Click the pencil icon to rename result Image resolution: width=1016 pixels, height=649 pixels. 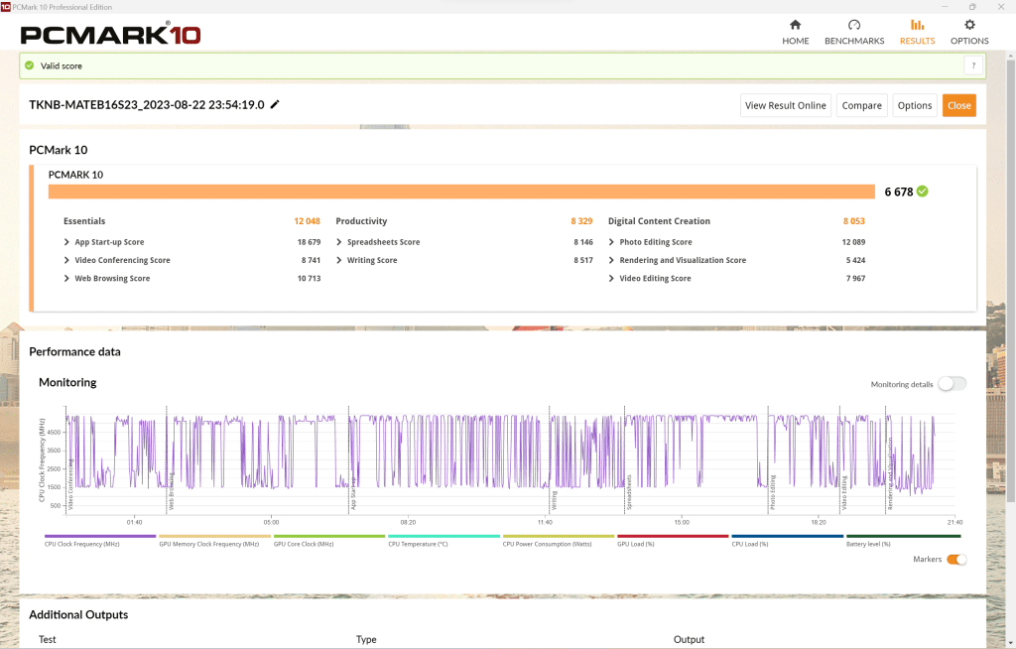[275, 104]
